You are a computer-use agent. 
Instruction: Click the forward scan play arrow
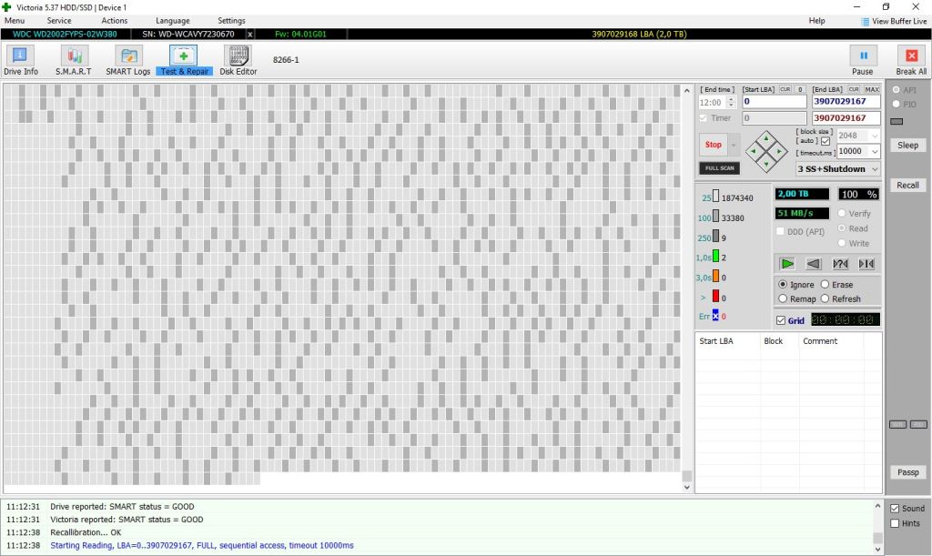point(787,264)
